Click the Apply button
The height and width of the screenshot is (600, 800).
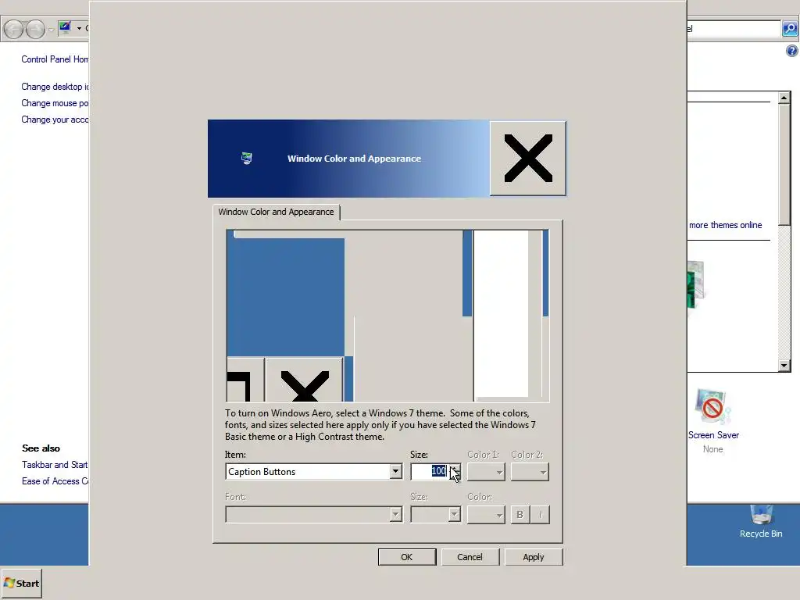point(533,557)
